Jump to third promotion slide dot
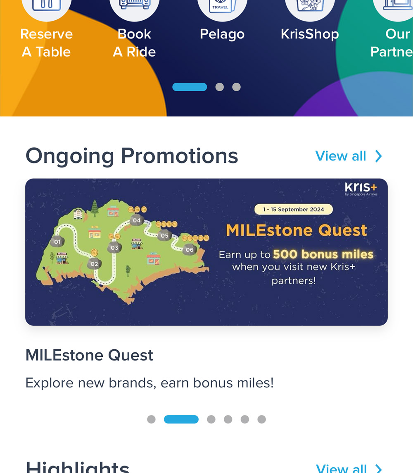Screen dimensions: 413x473 click(211, 419)
